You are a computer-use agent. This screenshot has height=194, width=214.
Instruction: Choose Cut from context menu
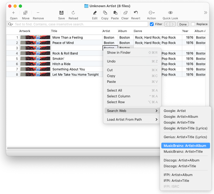[132, 70]
